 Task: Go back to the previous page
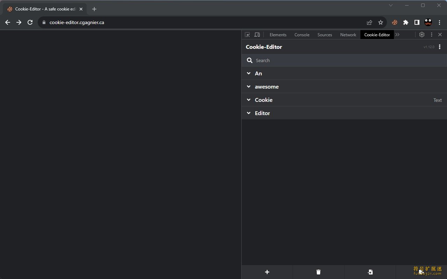click(x=8, y=22)
